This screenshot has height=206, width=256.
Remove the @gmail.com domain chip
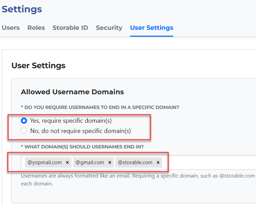pyautogui.click(x=110, y=162)
